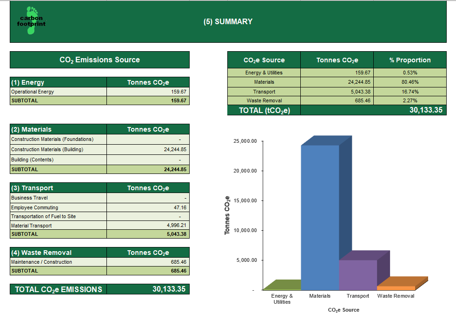This screenshot has width=456, height=320.
Task: Select the "Business Travel" row label
Action: (x=29, y=198)
